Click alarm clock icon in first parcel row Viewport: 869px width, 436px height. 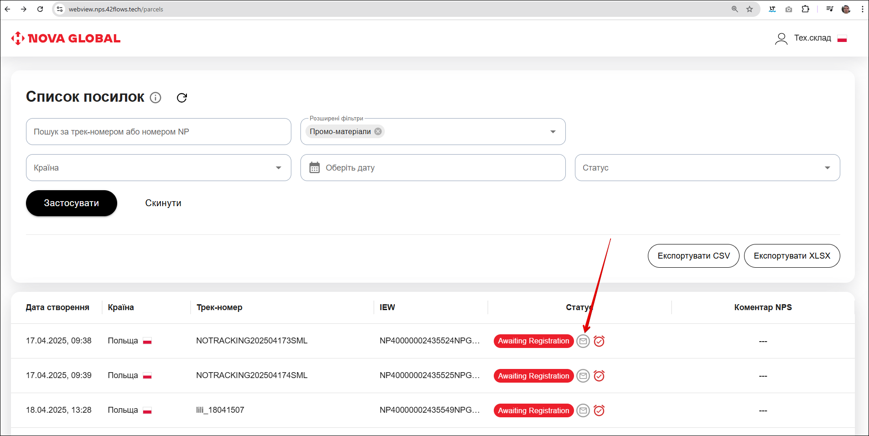point(599,341)
